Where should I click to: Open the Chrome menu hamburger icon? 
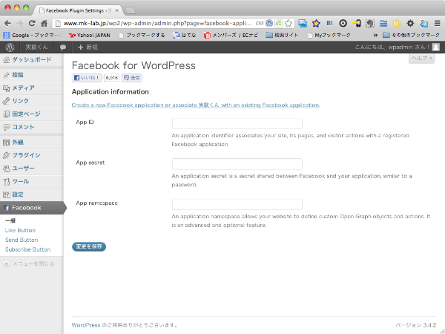click(438, 23)
